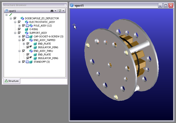This screenshot has height=123, width=176.
Task: Click the O-RING part icon
Action: tap(26, 29)
